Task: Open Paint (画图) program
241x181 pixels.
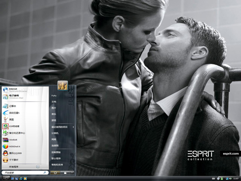Action: point(25,120)
